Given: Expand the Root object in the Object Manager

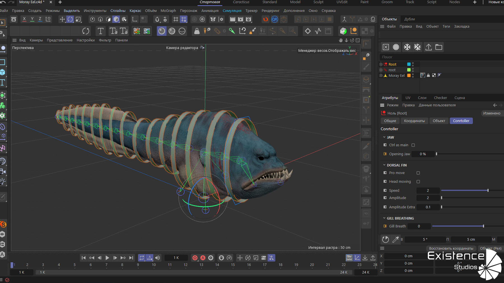Looking at the screenshot, I should (x=381, y=64).
